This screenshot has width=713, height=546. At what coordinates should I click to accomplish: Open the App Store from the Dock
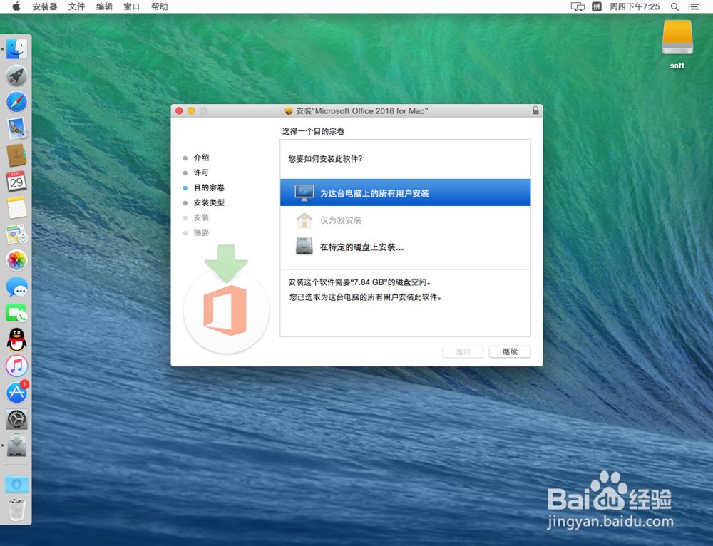[x=16, y=392]
